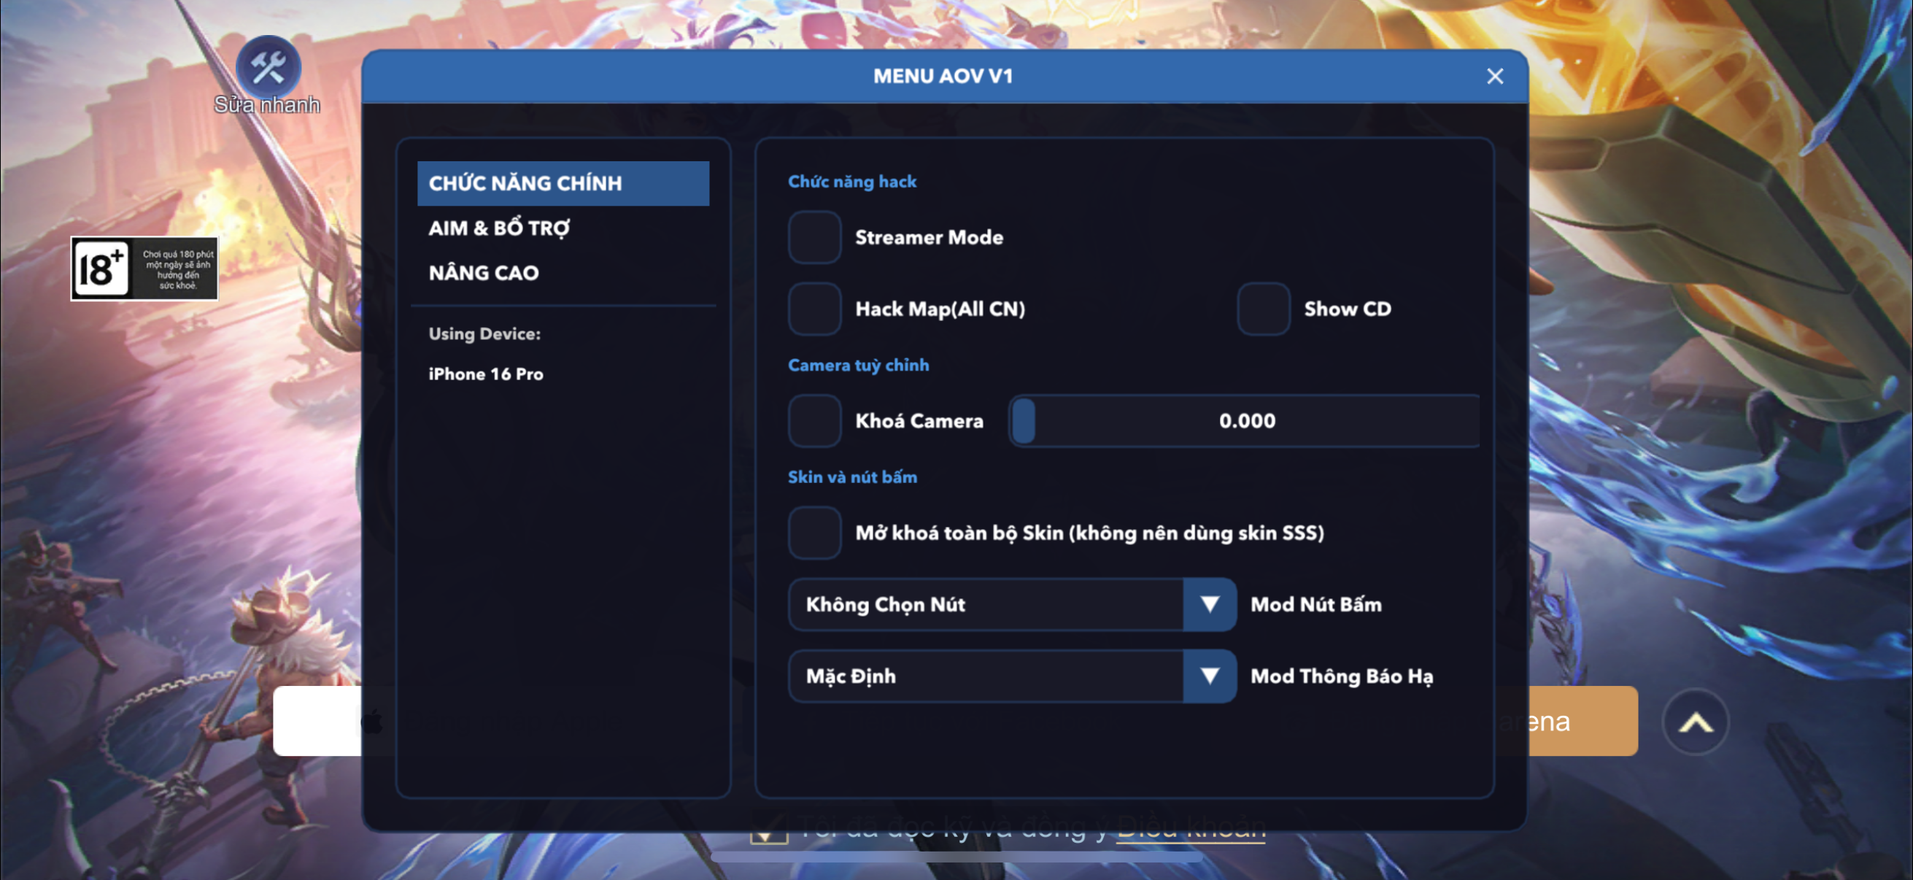Screen dimensions: 1913x880
Task: Click the Mod Nút Bấm dropdown arrow
Action: tap(1209, 604)
